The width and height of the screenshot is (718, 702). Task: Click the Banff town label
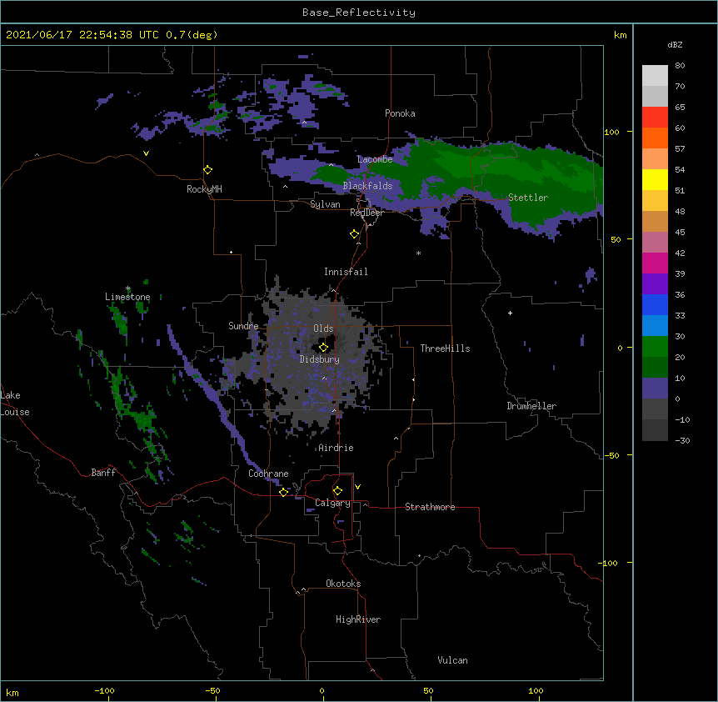click(103, 473)
